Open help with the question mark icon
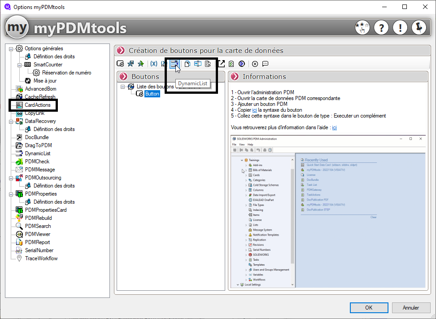This screenshot has height=319, width=436. pyautogui.click(x=381, y=28)
